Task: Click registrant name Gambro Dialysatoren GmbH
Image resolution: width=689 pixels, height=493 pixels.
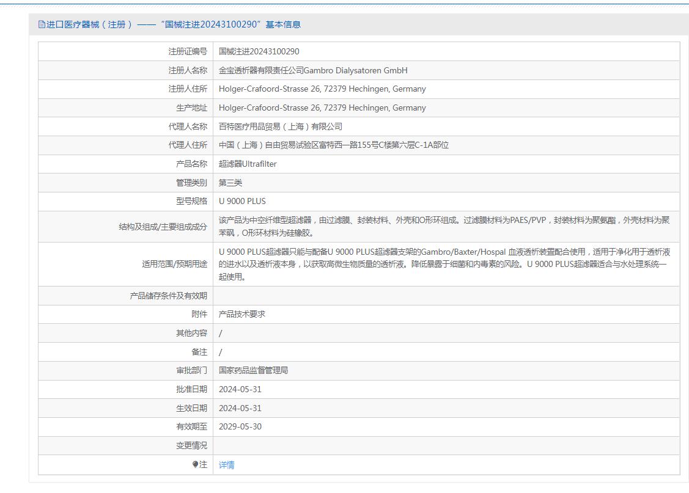Action: 313,70
